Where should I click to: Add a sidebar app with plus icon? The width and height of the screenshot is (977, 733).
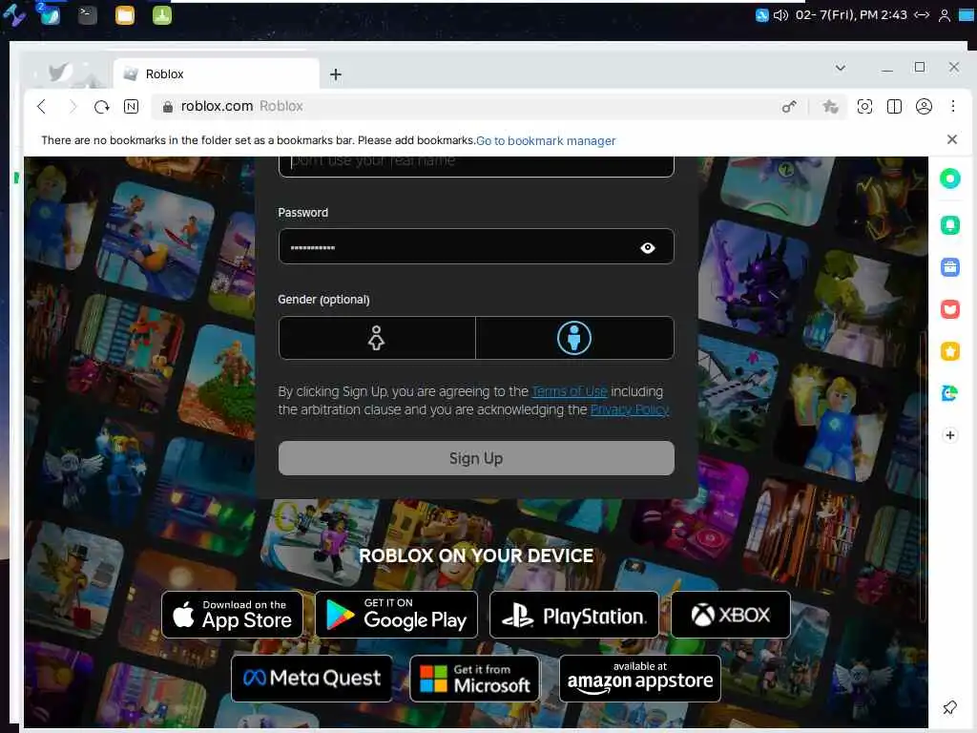pos(949,435)
